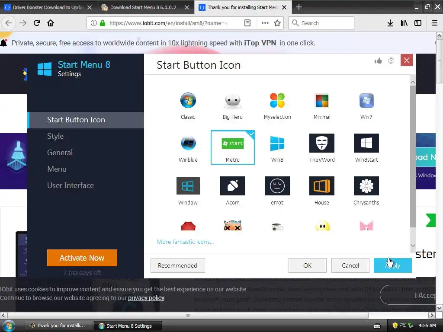The height and width of the screenshot is (332, 443).
Task: Click the Cancel button
Action: 350,265
